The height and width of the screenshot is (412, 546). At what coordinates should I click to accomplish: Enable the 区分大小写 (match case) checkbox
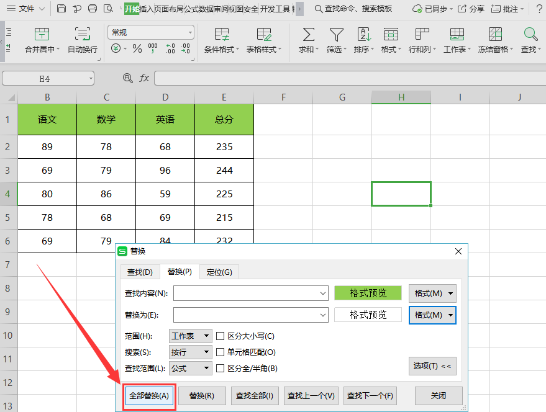tap(220, 336)
